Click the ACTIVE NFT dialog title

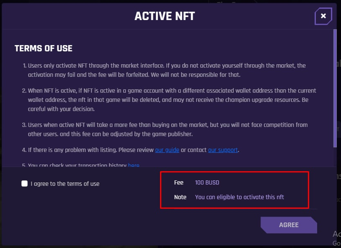tap(165, 16)
